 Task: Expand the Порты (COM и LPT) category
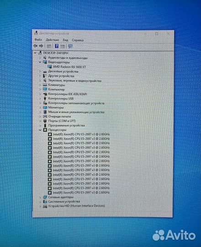(40, 121)
